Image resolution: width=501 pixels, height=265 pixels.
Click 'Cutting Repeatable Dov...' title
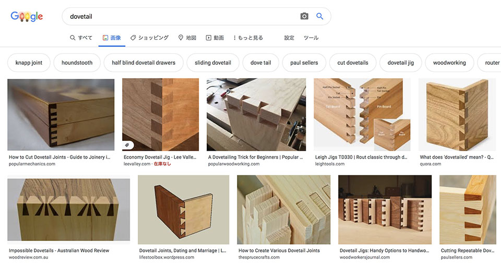point(468,250)
